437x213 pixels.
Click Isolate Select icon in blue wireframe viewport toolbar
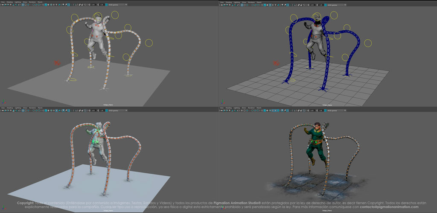(294, 5)
